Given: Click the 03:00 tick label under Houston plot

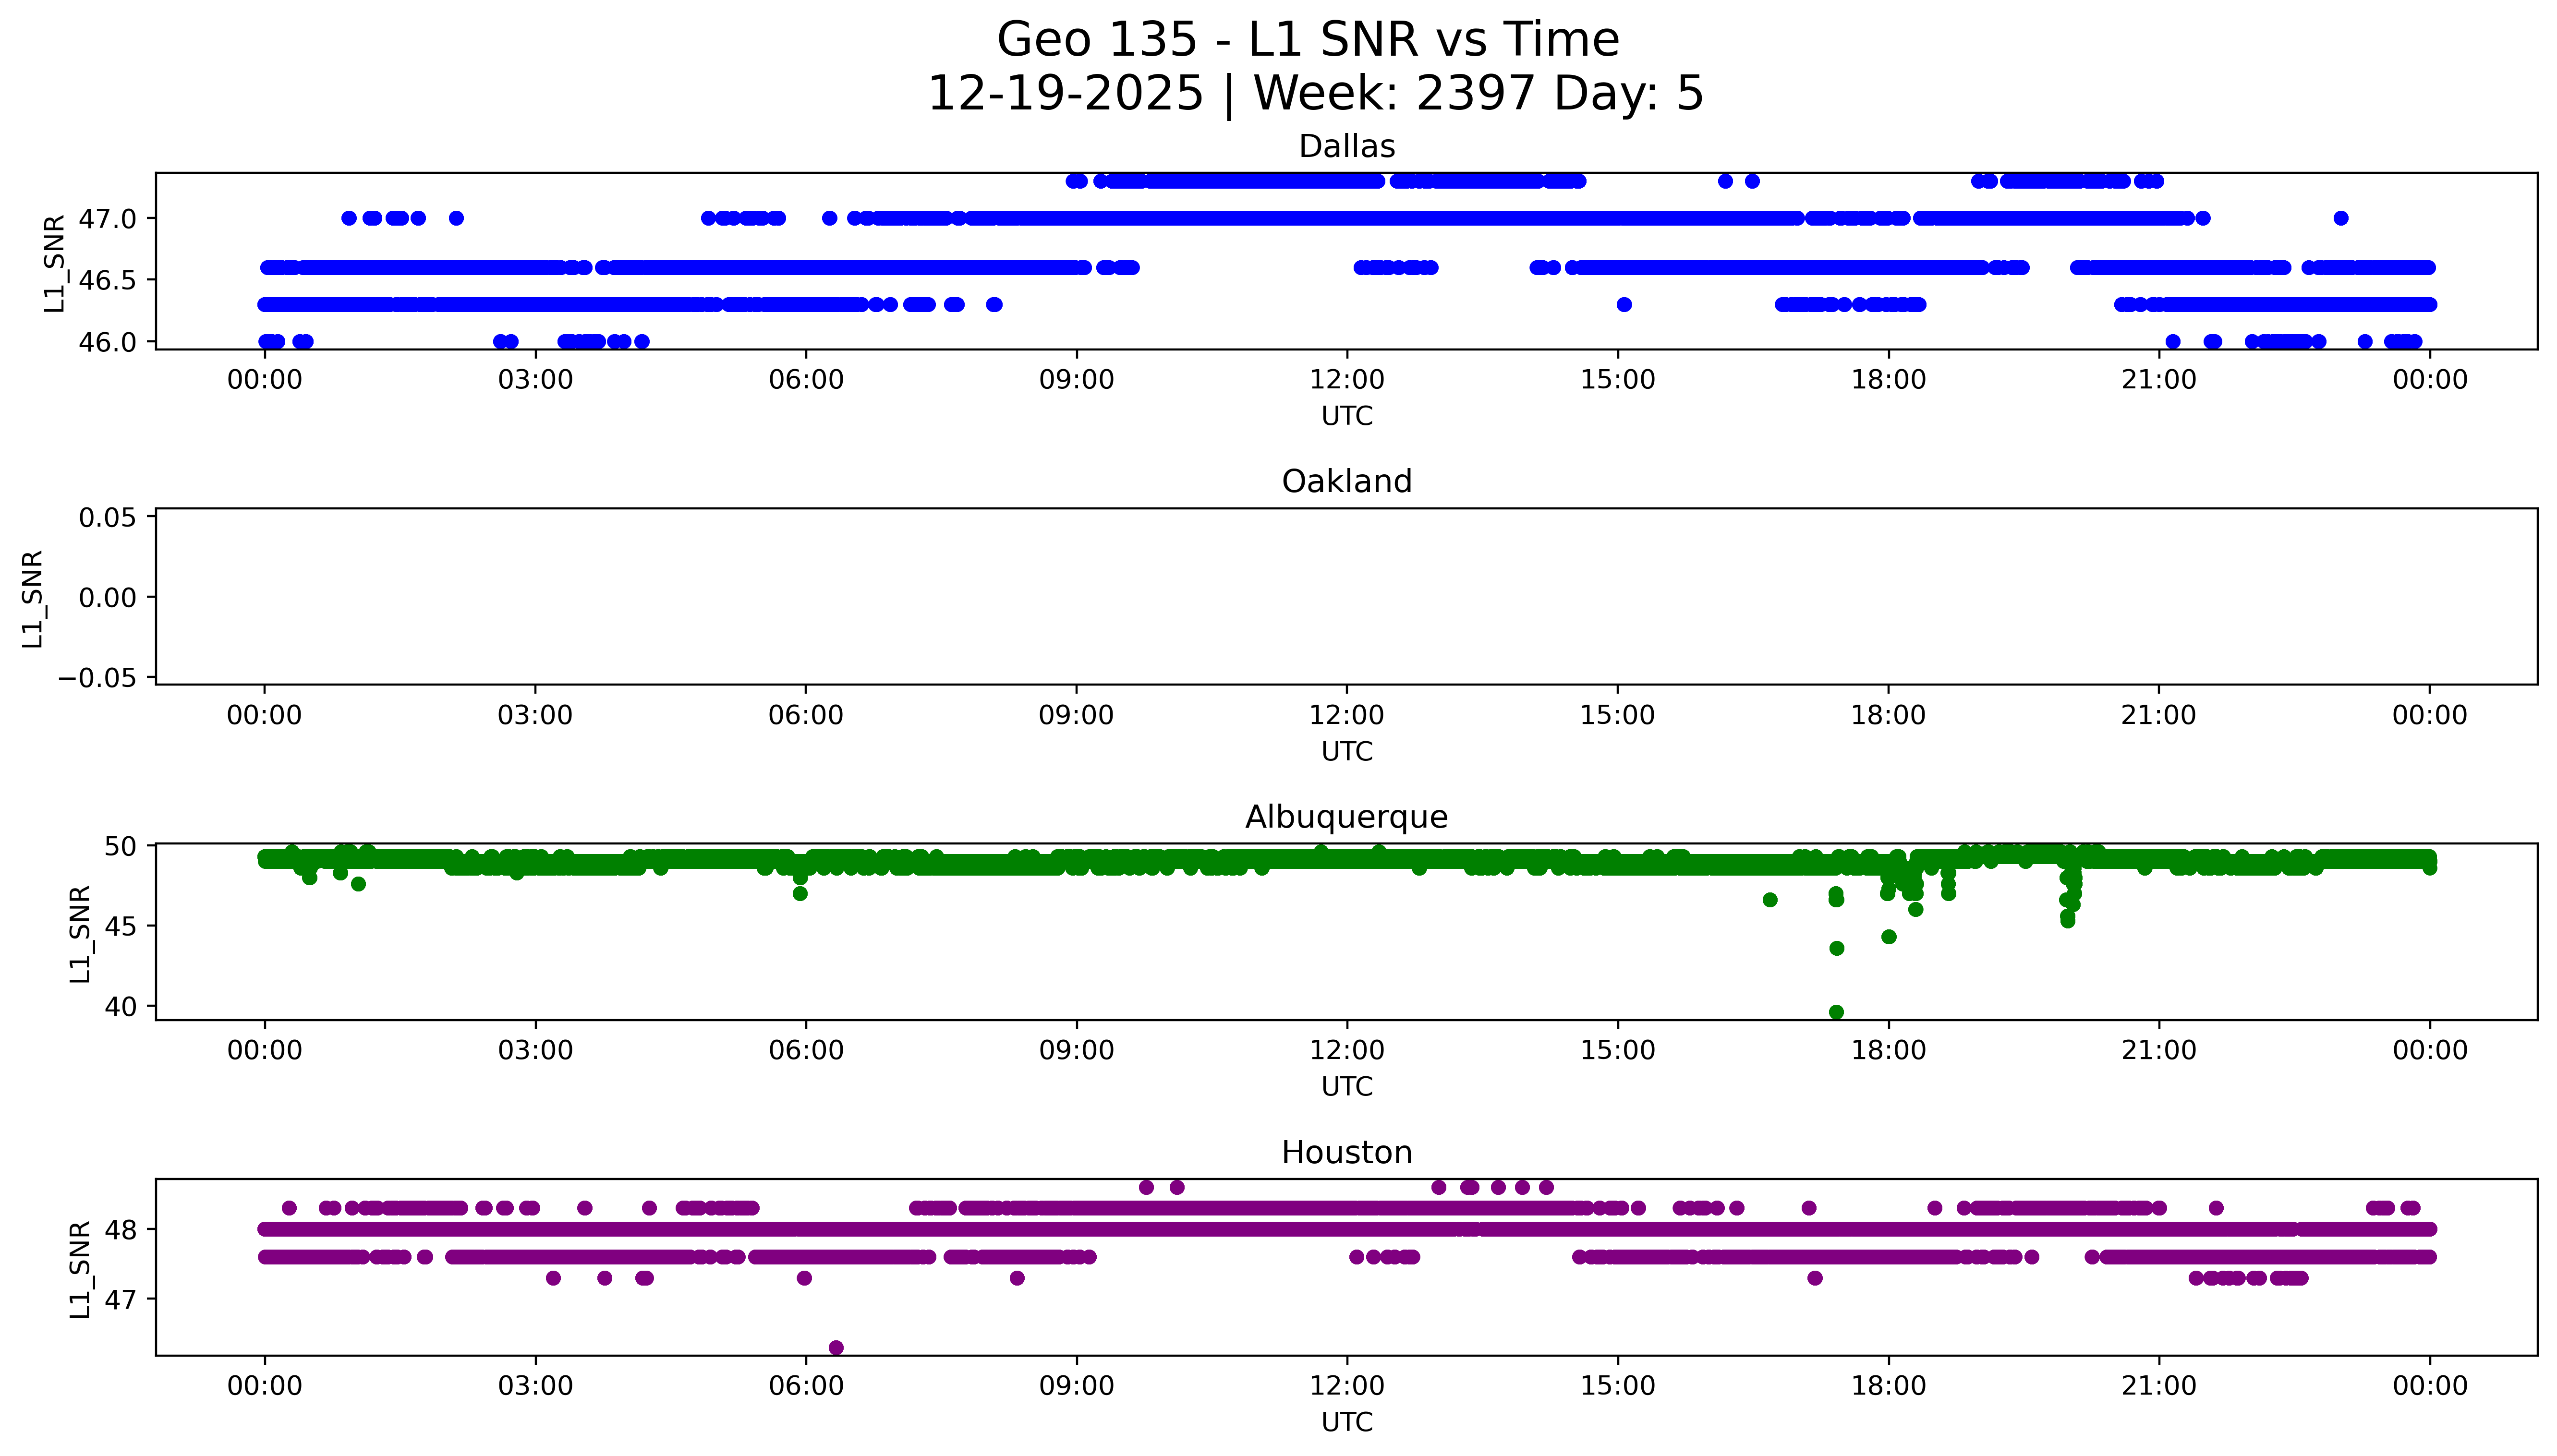Looking at the screenshot, I should coord(535,1386).
